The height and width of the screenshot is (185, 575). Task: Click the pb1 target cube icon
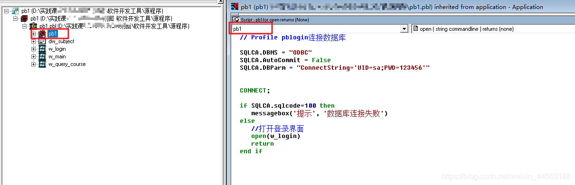[x=24, y=18]
